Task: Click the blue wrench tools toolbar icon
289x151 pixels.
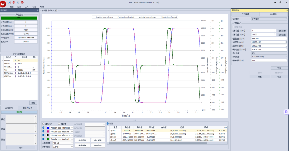Action: pos(18,3)
